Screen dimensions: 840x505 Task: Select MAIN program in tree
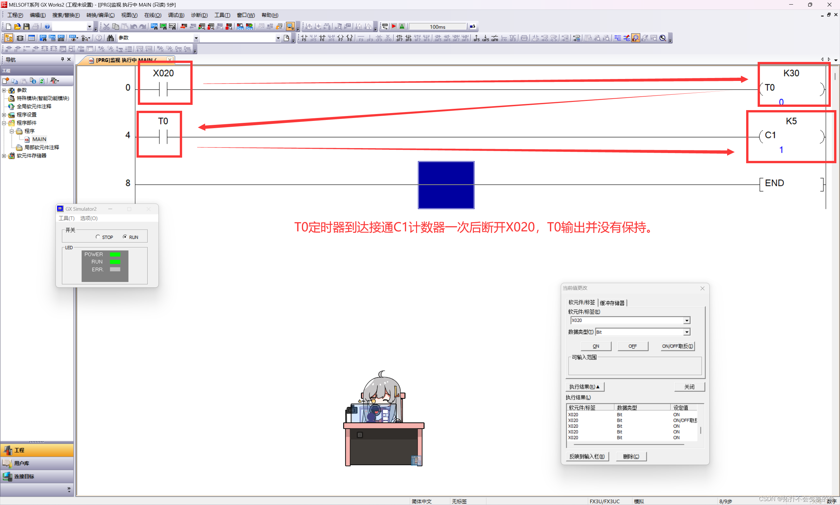pos(39,139)
